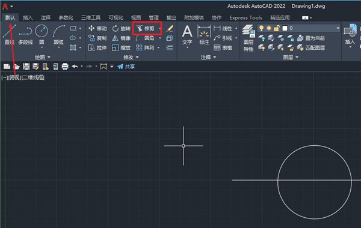Viewport: 361px width, 228px height.
Task: Activate the Scale (缩放) tool
Action: [x=122, y=47]
